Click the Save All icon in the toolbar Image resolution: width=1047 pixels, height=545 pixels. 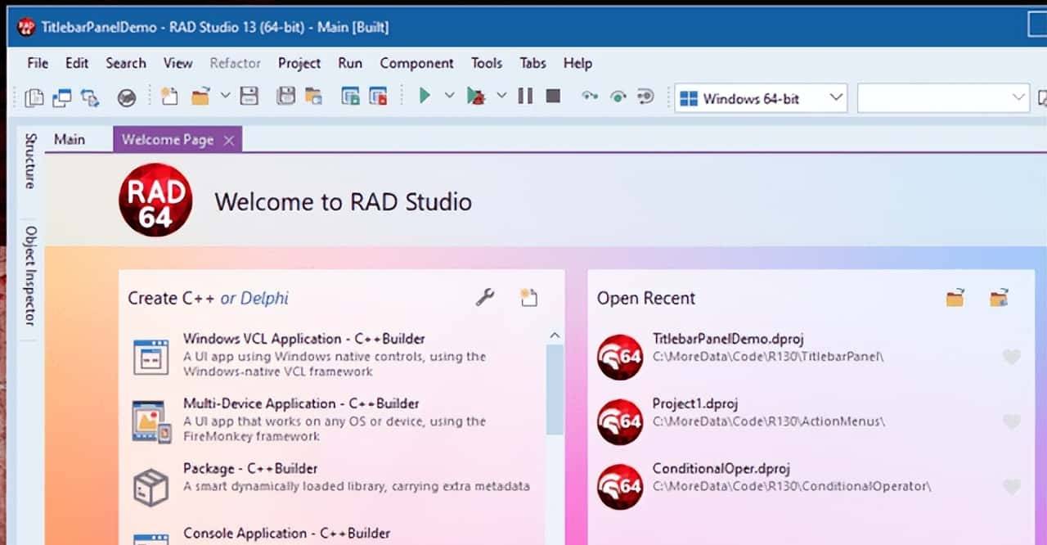click(x=285, y=97)
